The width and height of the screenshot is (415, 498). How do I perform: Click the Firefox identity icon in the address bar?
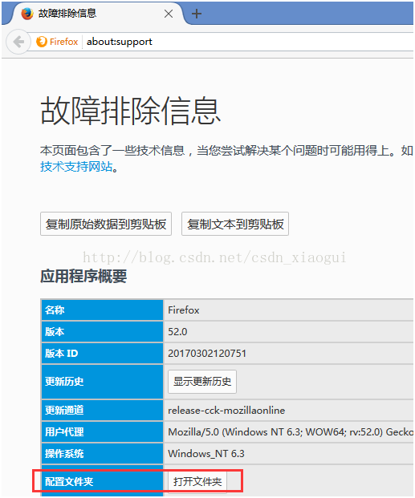42,42
